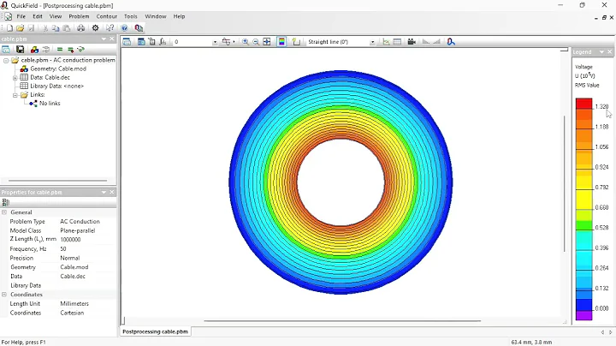Open the Problem menu
The image size is (616, 346).
(x=79, y=16)
